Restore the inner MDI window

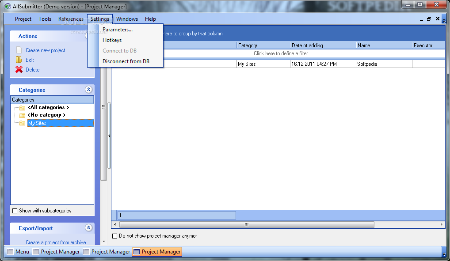pyautogui.click(x=429, y=19)
